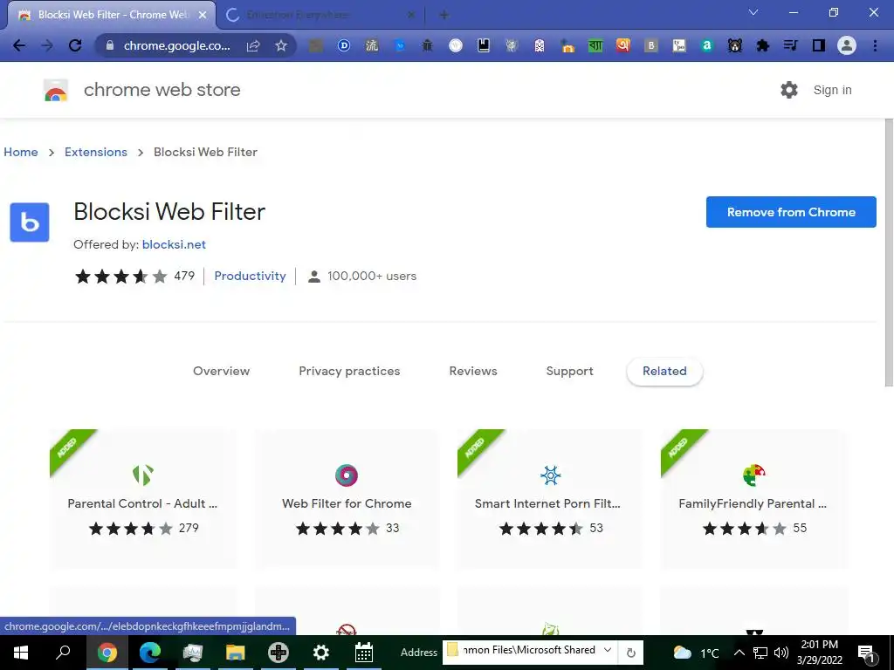Open the Windows Start menu
Viewport: 894px width, 670px height.
[x=21, y=653]
